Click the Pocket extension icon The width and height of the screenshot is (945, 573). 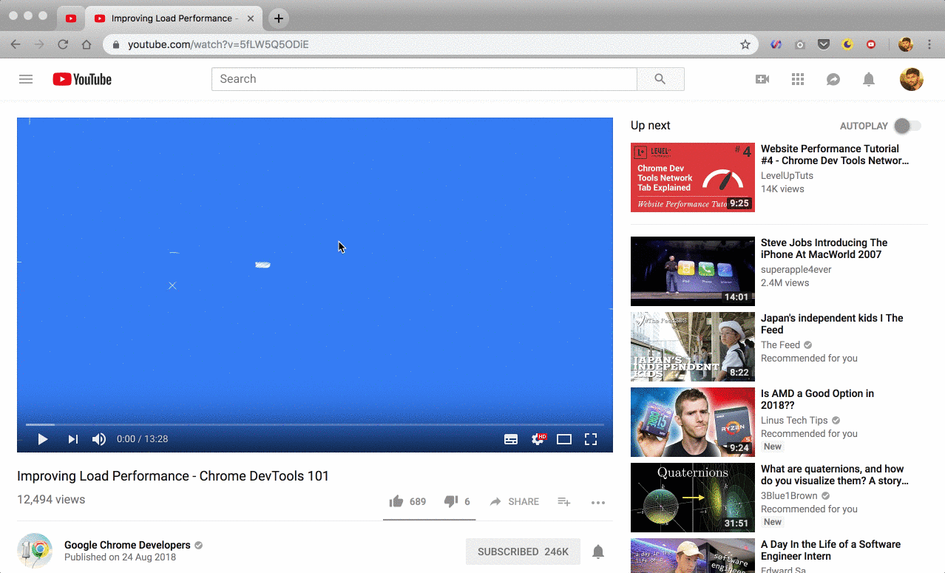[823, 44]
